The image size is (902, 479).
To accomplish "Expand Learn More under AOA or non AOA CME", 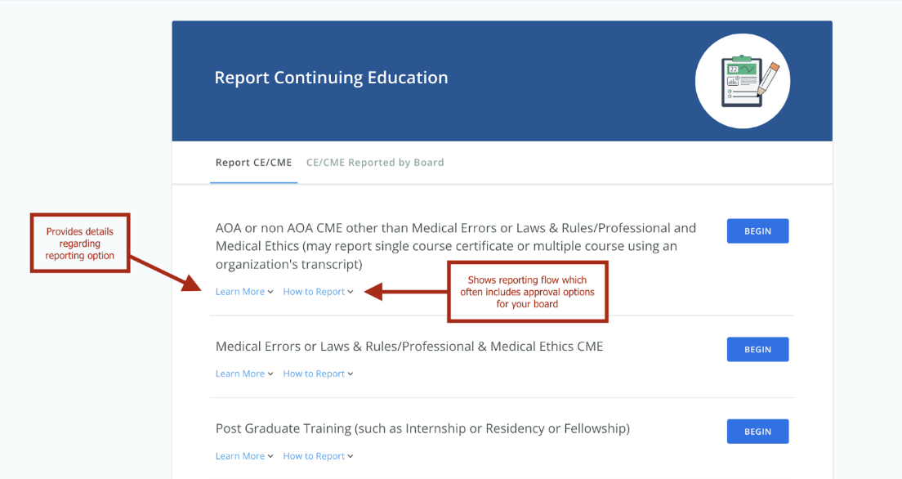I will click(x=244, y=292).
